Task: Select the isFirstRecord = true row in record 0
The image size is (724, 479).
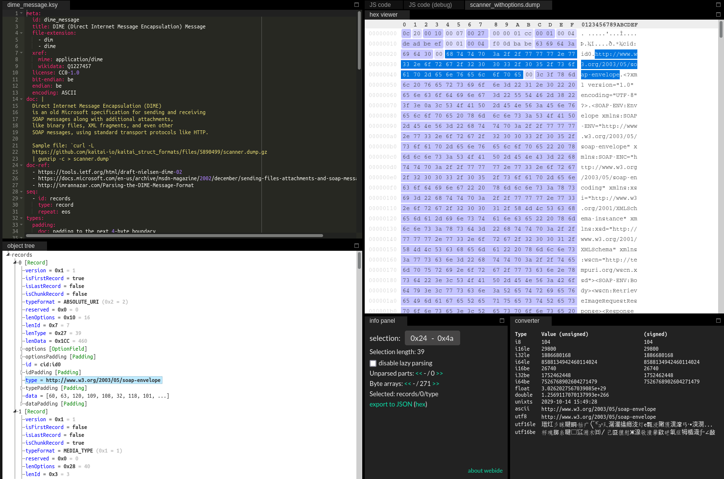Action: [x=55, y=278]
